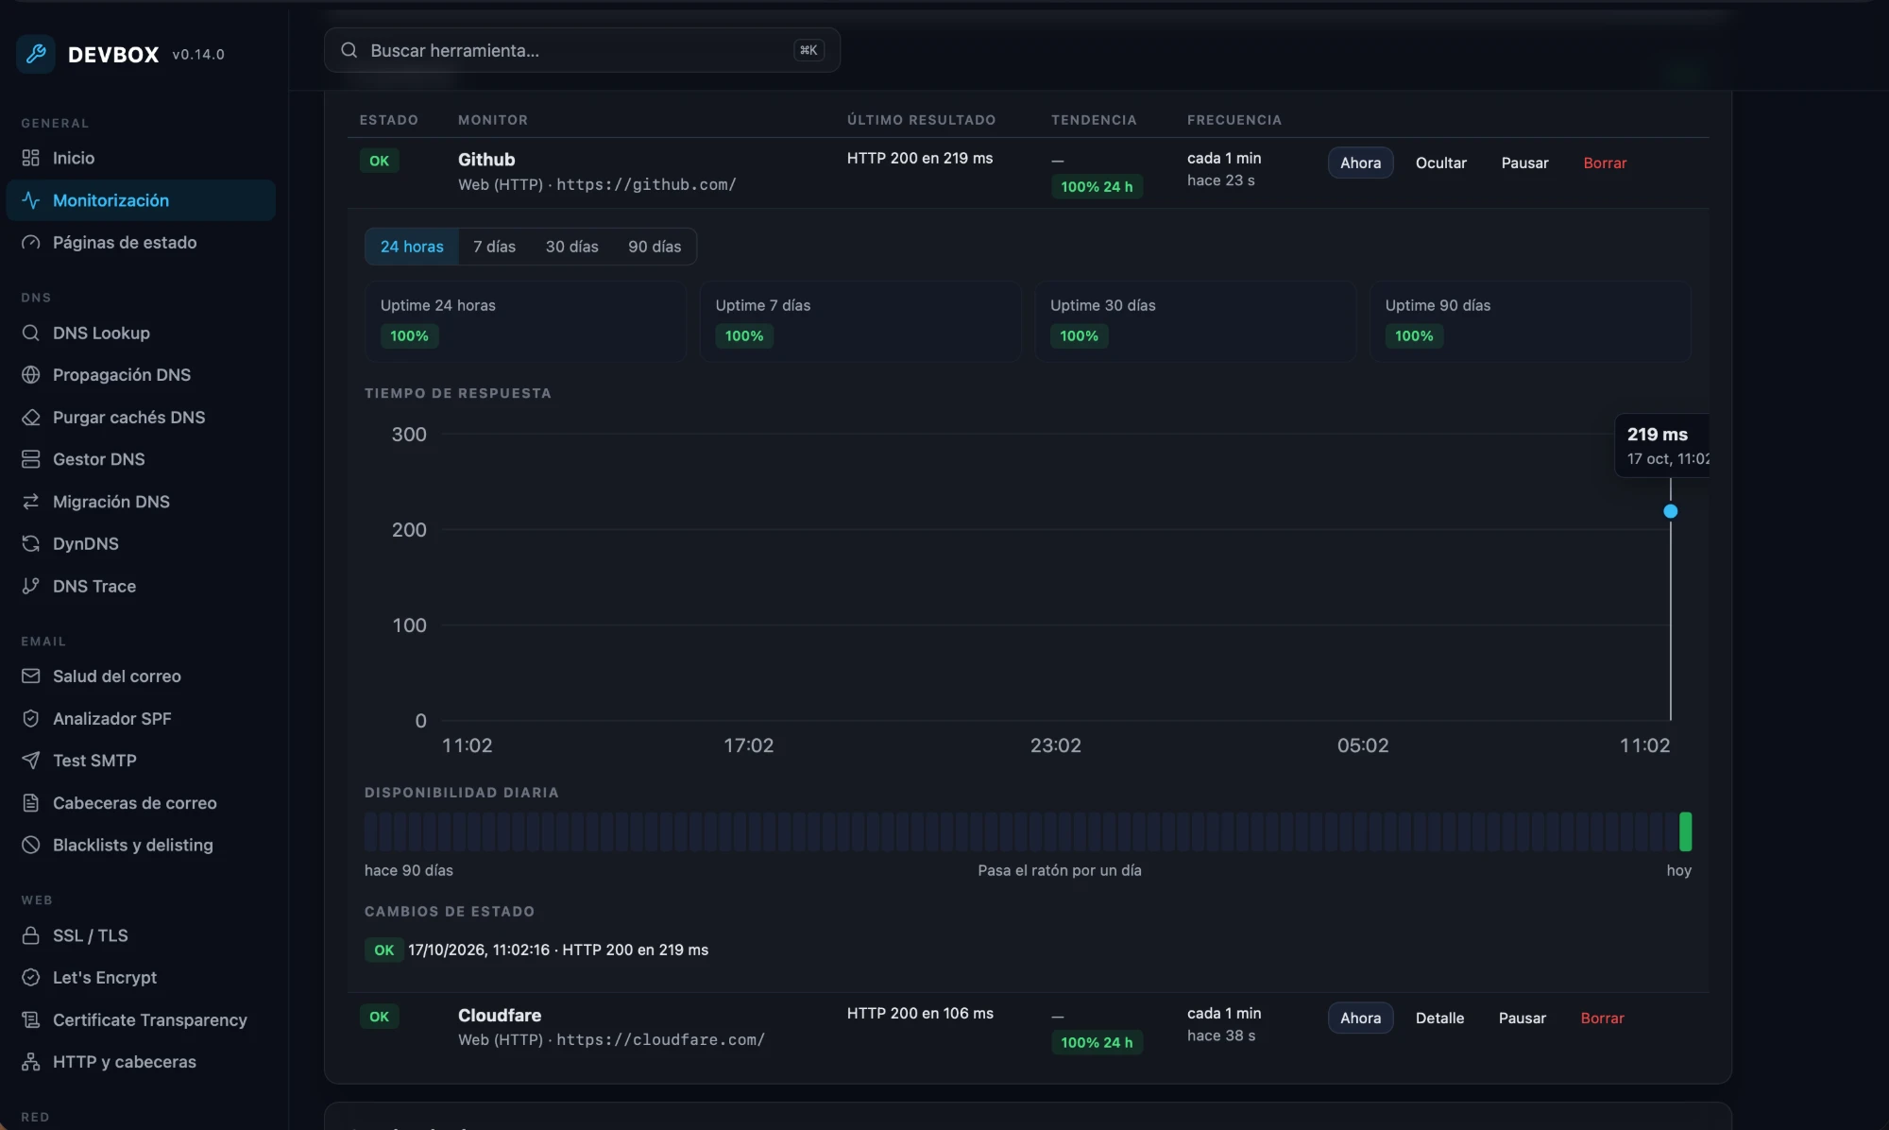Click the Cloudfare 100% 24 h badge

click(x=1097, y=1042)
